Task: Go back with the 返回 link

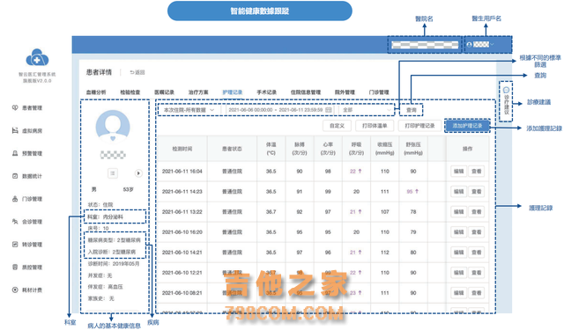Action: point(137,72)
